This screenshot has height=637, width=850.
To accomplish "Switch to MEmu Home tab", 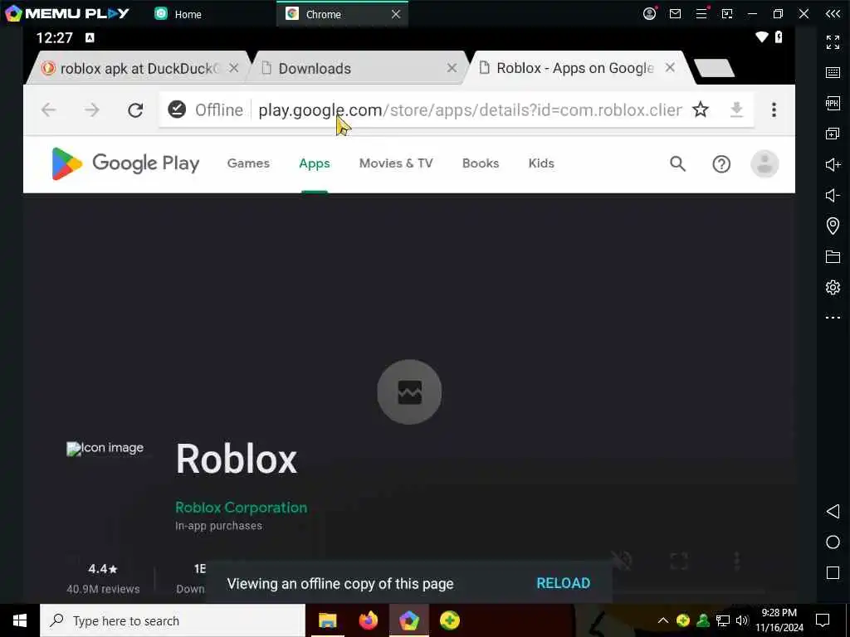I will 179,14.
